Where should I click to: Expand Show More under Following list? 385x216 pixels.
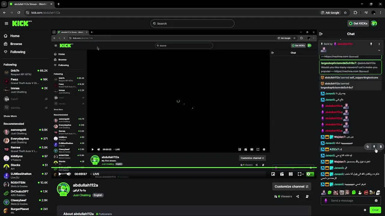[x=10, y=116]
